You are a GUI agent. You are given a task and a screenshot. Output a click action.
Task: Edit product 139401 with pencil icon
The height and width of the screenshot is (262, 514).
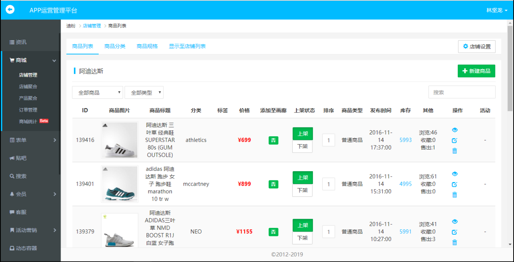point(455,184)
